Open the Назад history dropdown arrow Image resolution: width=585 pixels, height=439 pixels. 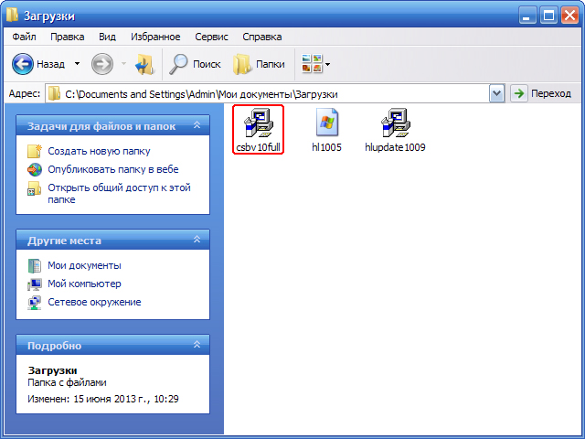coord(77,64)
